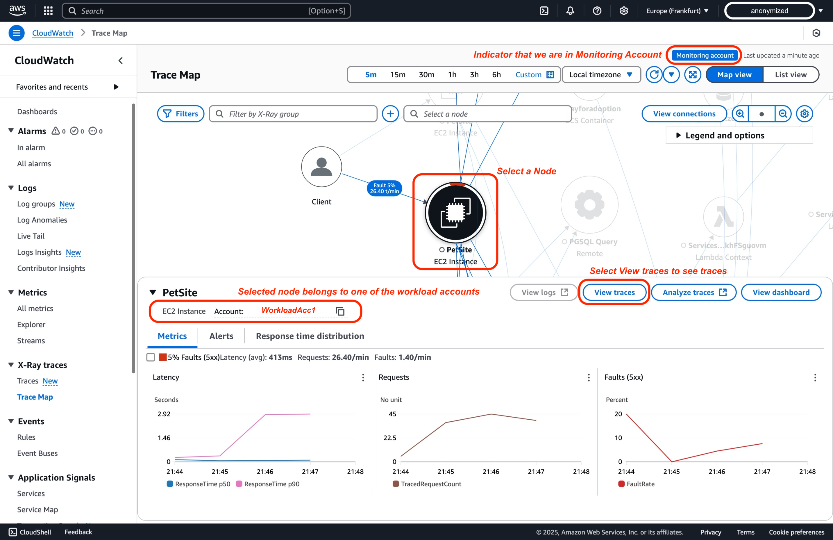The image size is (833, 540).
Task: Switch to List view
Action: click(791, 75)
